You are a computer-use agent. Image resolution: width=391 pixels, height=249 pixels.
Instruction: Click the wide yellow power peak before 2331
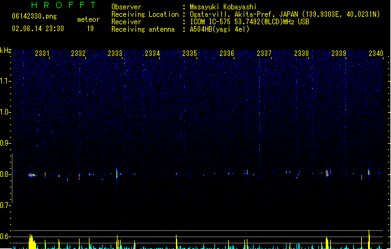click(x=32, y=242)
